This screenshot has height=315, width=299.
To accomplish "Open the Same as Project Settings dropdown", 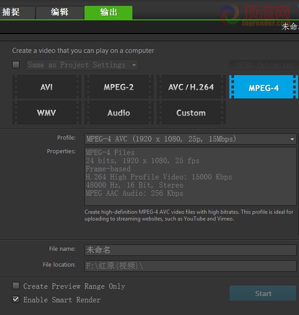I will 82,65.
